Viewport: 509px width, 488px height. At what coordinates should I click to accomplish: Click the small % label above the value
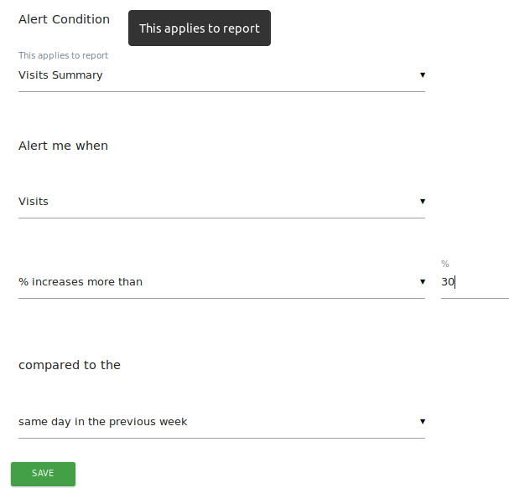point(445,265)
